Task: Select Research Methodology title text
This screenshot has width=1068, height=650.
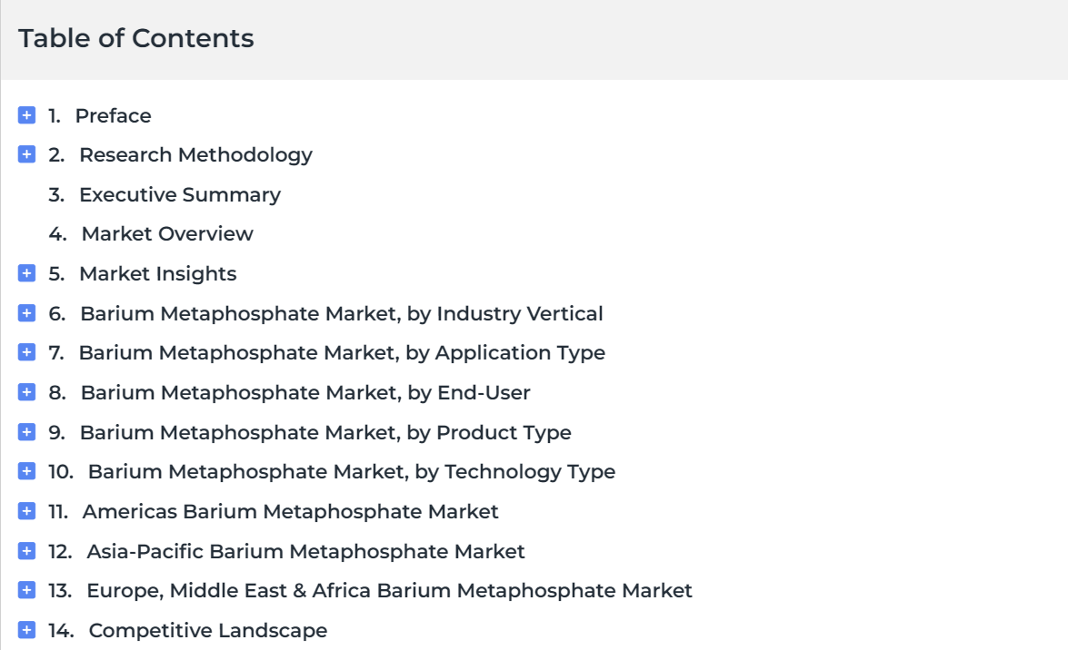Action: click(196, 155)
